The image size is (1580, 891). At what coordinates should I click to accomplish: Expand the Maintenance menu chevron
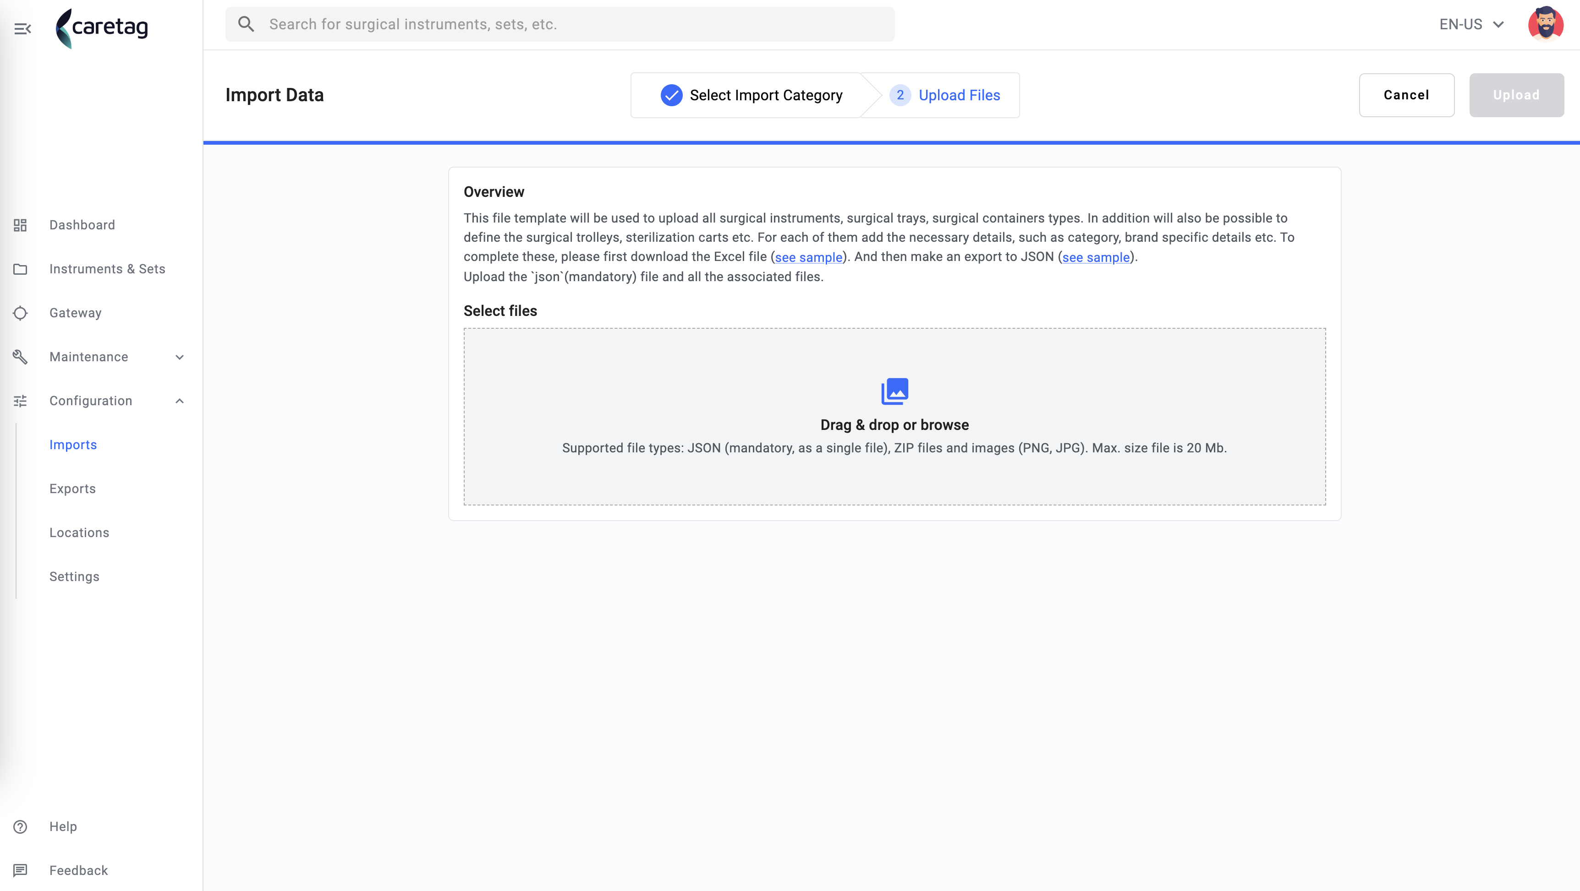(180, 357)
